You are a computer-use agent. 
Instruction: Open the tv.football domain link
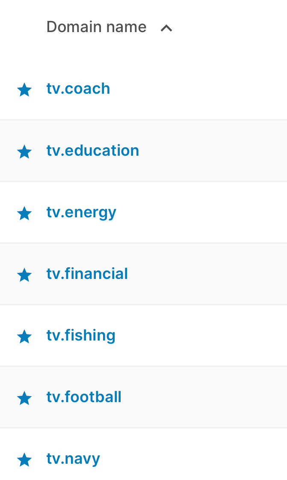[84, 397]
